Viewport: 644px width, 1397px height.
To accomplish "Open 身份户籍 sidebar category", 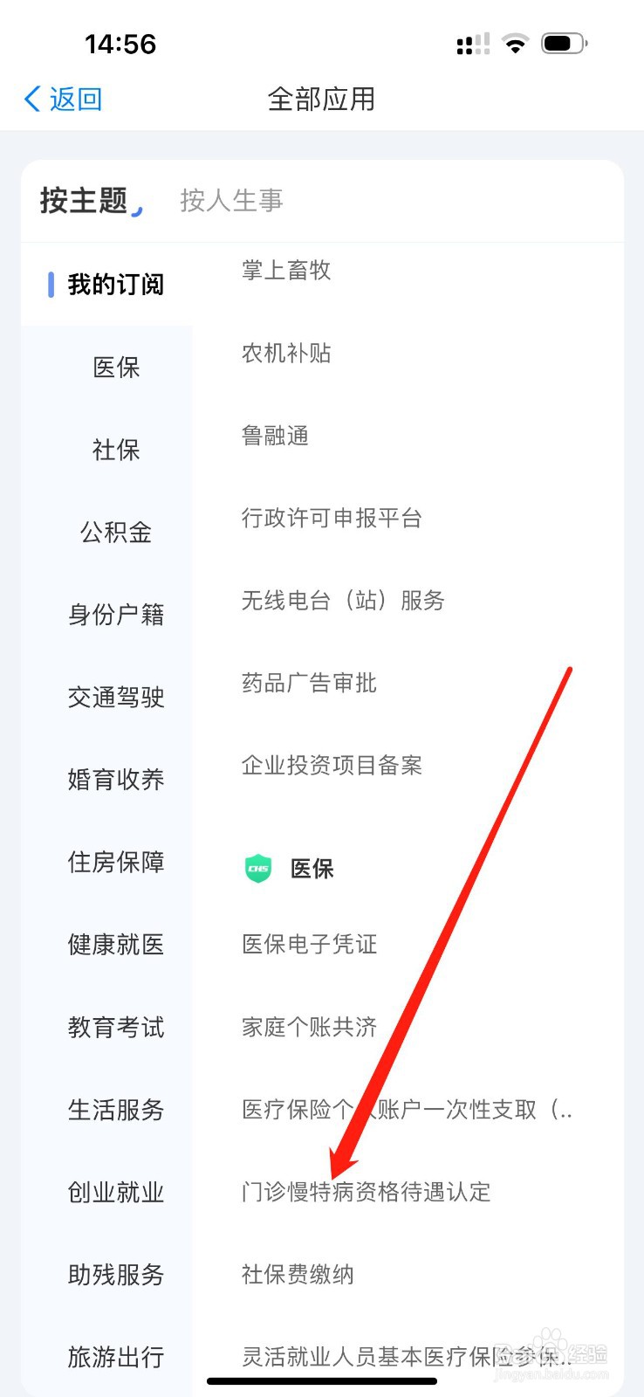I will tap(116, 615).
